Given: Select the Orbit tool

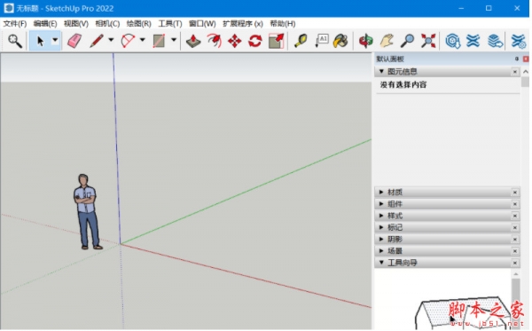Looking at the screenshot, I should pyautogui.click(x=366, y=41).
